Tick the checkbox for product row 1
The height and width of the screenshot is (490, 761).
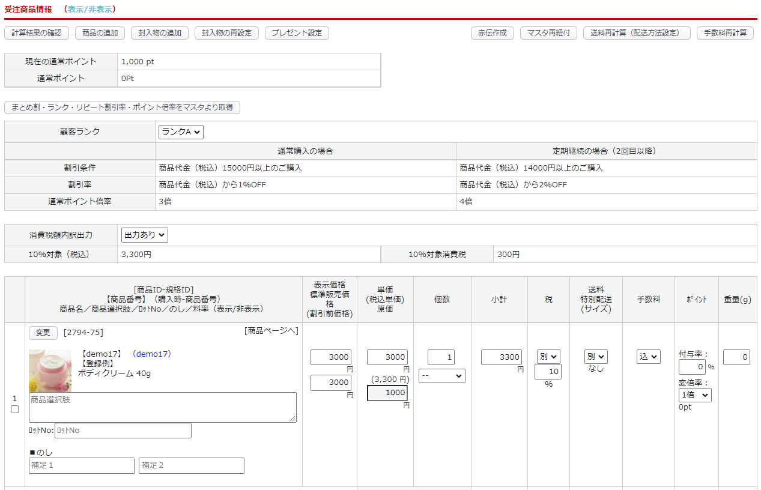15,410
